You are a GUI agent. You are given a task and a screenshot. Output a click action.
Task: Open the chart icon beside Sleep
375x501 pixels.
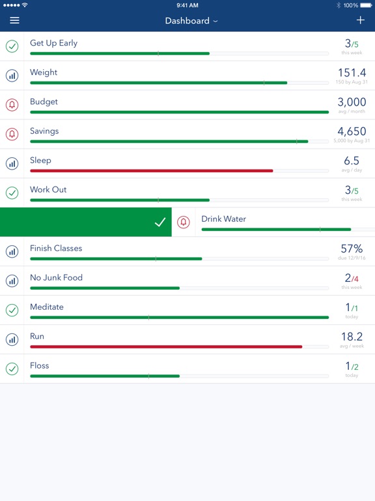(x=12, y=164)
